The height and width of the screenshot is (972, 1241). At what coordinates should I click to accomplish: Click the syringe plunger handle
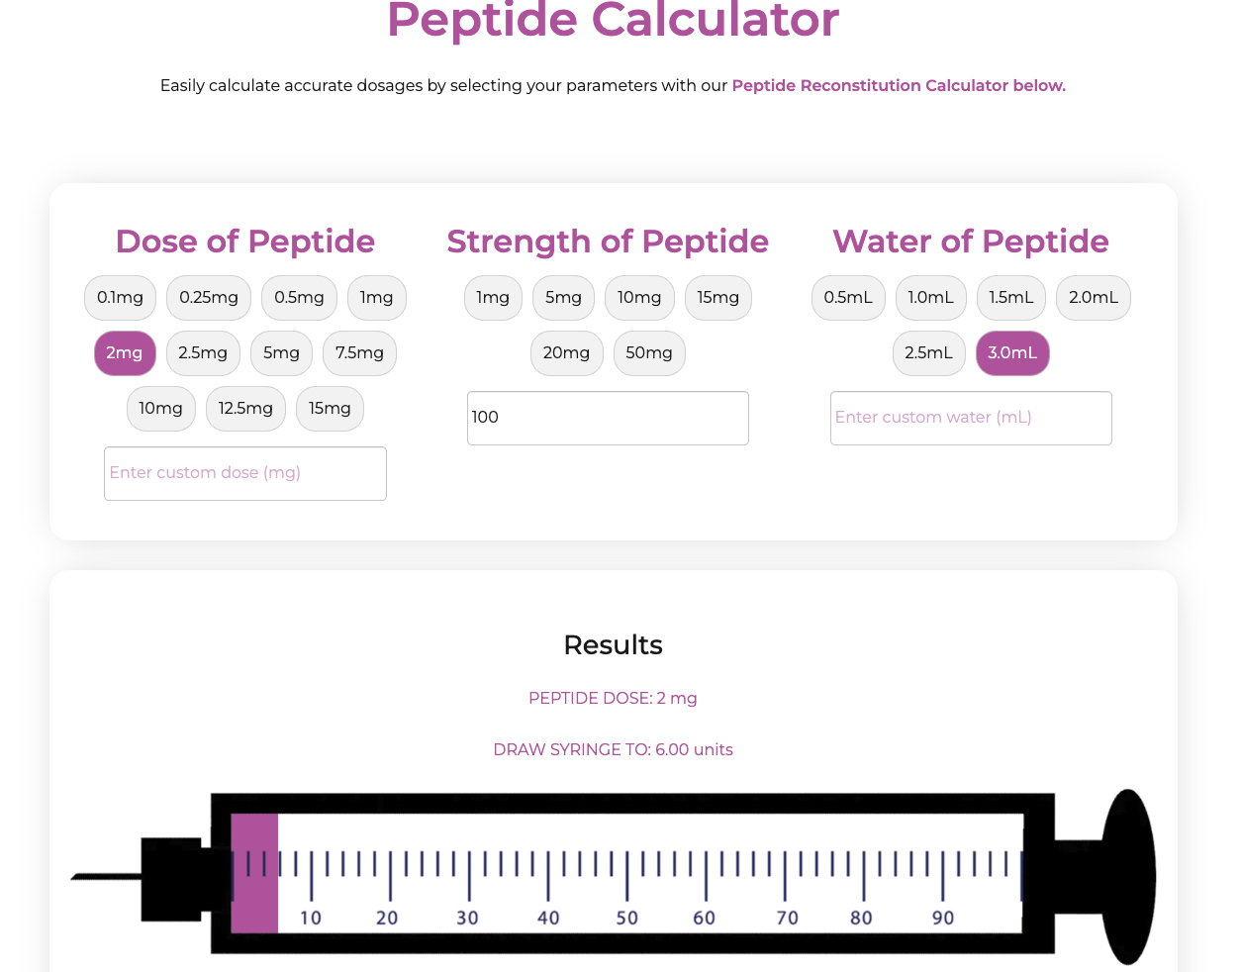point(1128,876)
